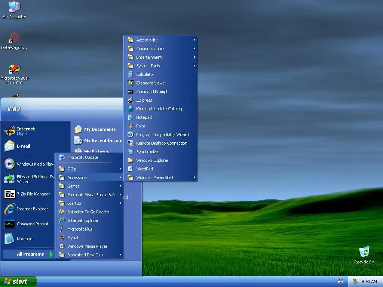Expand Startup program folder
This screenshot has height=287, width=383.
[x=89, y=203]
